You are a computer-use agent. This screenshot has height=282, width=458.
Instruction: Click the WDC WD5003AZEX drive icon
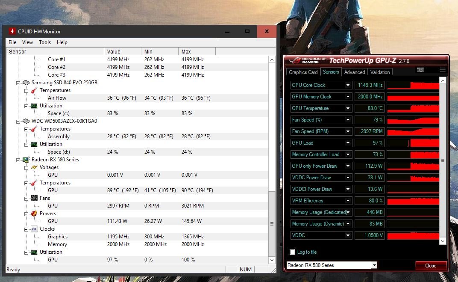tap(26, 121)
